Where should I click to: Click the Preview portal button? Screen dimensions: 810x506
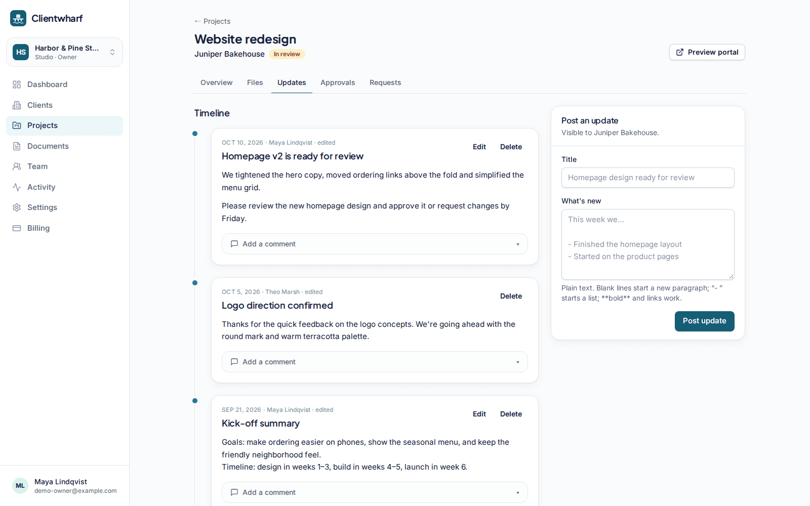click(707, 52)
